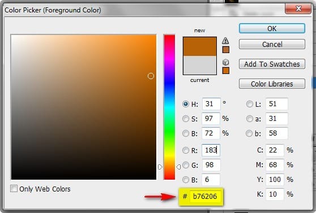Viewport: 316px width, 213px height.
Task: Click the circular color picker marker
Action: (x=151, y=76)
